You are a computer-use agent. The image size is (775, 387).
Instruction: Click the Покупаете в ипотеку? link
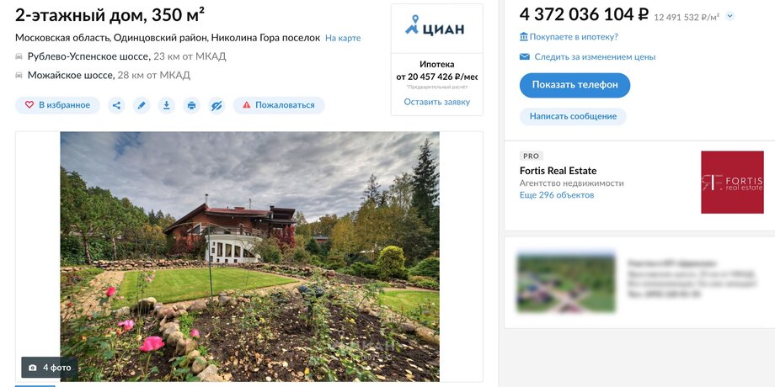pos(575,37)
